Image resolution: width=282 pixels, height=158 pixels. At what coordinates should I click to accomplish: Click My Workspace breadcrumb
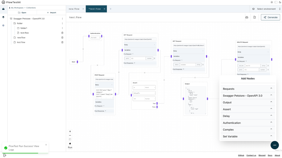[17, 8]
